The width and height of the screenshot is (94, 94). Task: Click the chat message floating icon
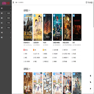pos(91,89)
